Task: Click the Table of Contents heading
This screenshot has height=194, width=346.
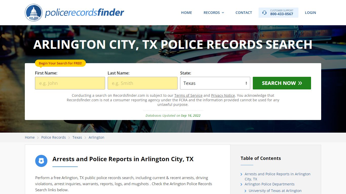Action: pos(261,158)
